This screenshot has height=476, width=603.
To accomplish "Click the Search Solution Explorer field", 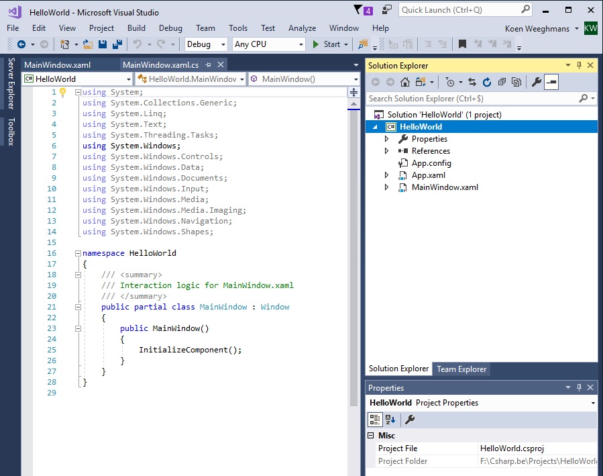I will tap(482, 99).
